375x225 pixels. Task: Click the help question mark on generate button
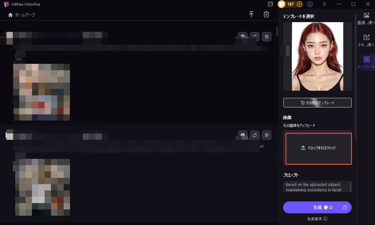(345, 208)
